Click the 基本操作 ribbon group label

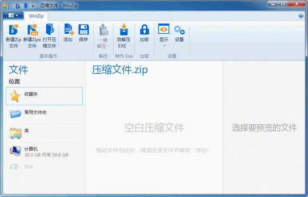coord(48,56)
